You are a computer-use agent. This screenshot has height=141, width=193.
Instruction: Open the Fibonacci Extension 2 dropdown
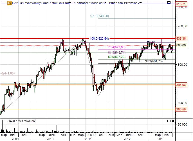[x=125, y=3]
